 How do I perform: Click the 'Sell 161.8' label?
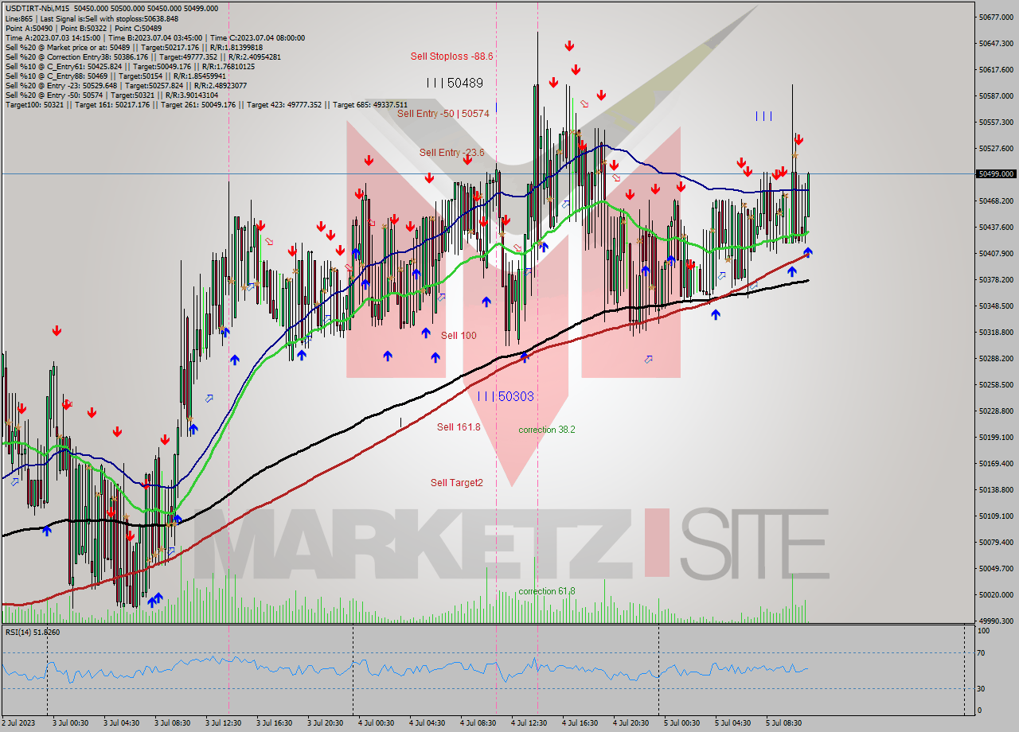click(x=459, y=427)
